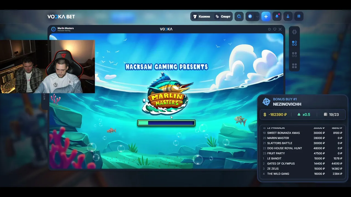Select the SWEET BONANZA XMAS row
The width and height of the screenshot is (351, 197).
point(303,133)
